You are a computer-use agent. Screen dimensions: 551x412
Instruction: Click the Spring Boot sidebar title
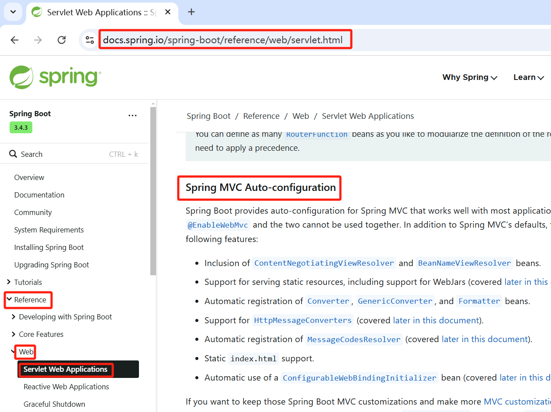coord(30,114)
